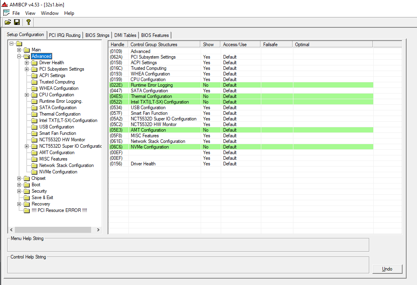
Task: Select the Driver Health row (0156) in table
Action: point(241,164)
